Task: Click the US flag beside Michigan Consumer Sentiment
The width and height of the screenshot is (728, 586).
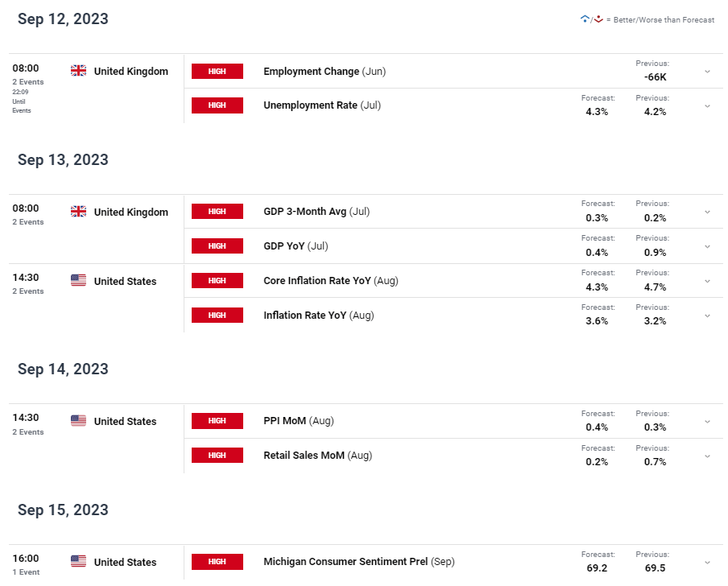Action: point(78,561)
